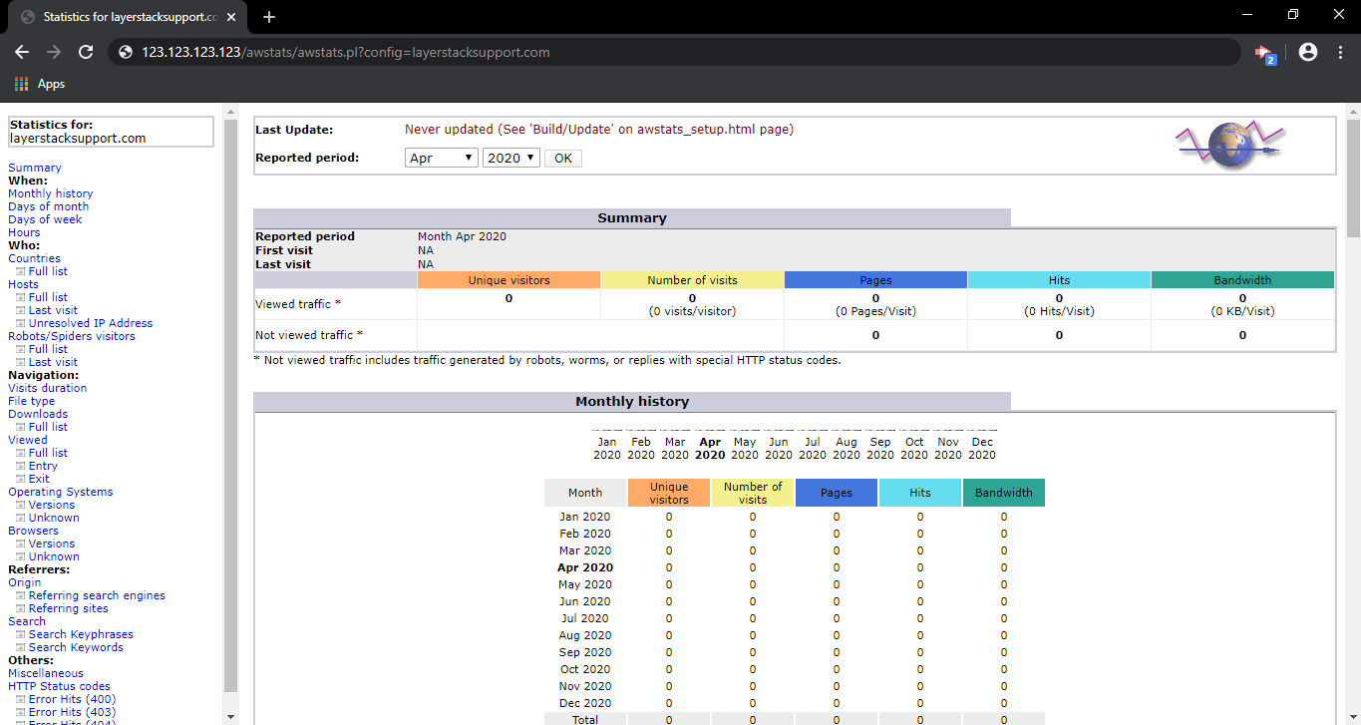The width and height of the screenshot is (1361, 725).
Task: Open Referring search engines link
Action: pos(97,595)
